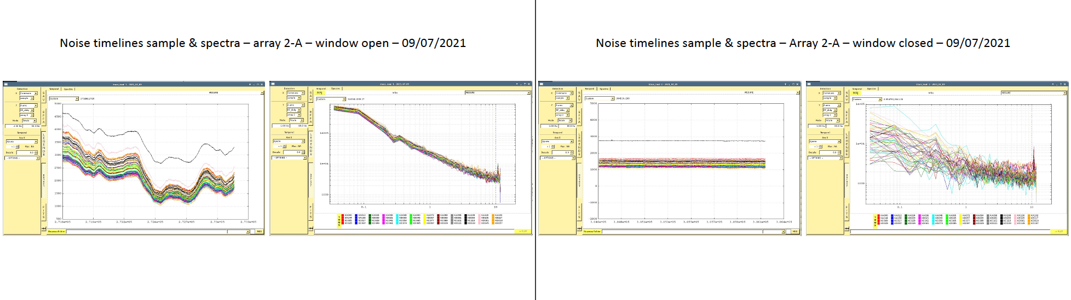The width and height of the screenshot is (1071, 300).
Task: Click the collapse-panel arrow icon in rightmost window
Action: coord(847,228)
